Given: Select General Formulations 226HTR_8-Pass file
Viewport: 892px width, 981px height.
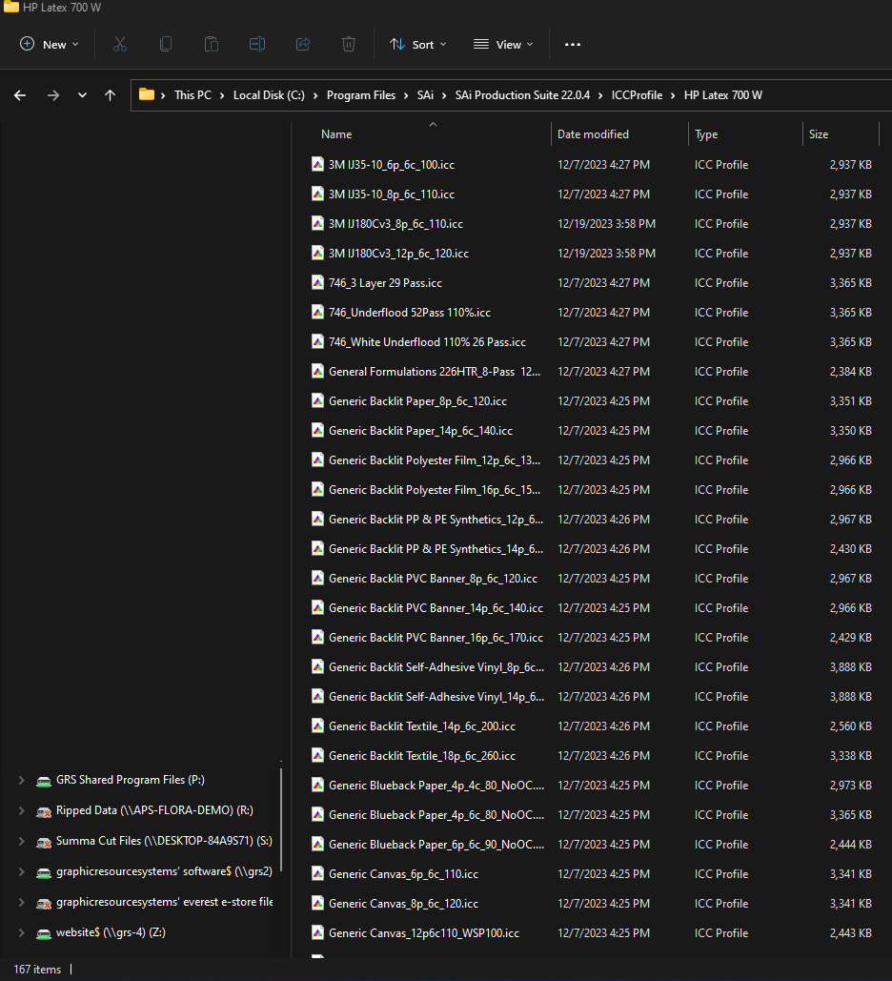Looking at the screenshot, I should [x=435, y=372].
